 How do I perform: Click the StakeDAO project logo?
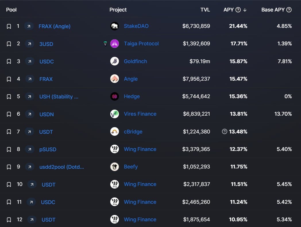tap(115, 26)
